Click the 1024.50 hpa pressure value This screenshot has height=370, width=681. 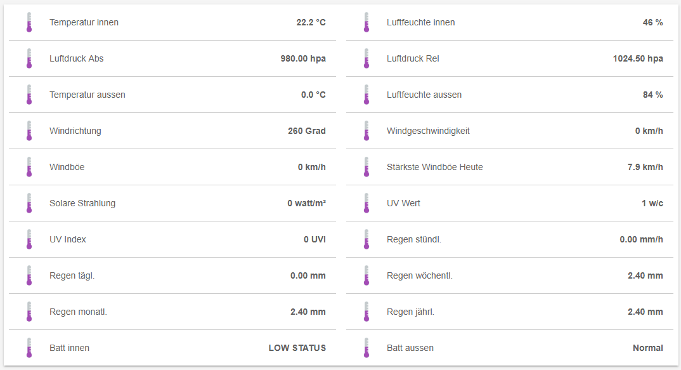pyautogui.click(x=638, y=58)
